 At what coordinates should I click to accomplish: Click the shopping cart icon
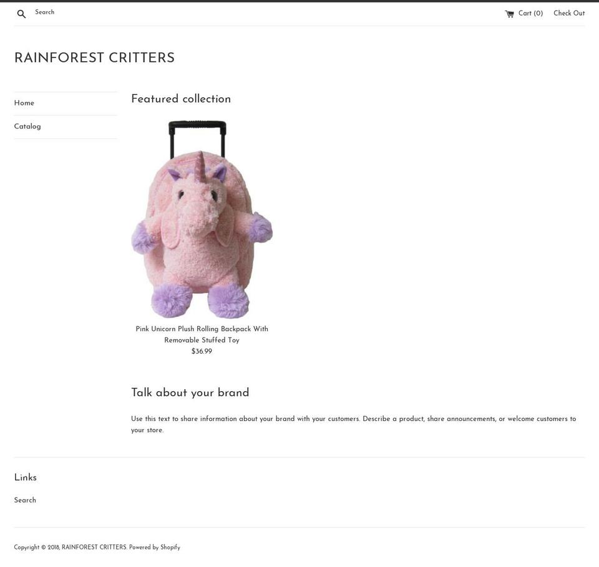pyautogui.click(x=509, y=14)
